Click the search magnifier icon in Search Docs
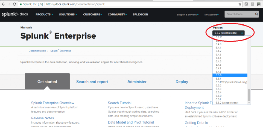Image resolution: width=263 pixels, height=127 pixels. click(257, 14)
